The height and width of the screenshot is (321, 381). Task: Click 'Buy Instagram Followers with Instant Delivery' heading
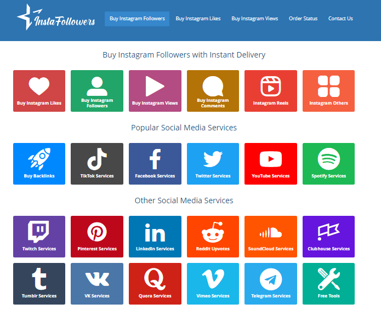click(x=184, y=55)
